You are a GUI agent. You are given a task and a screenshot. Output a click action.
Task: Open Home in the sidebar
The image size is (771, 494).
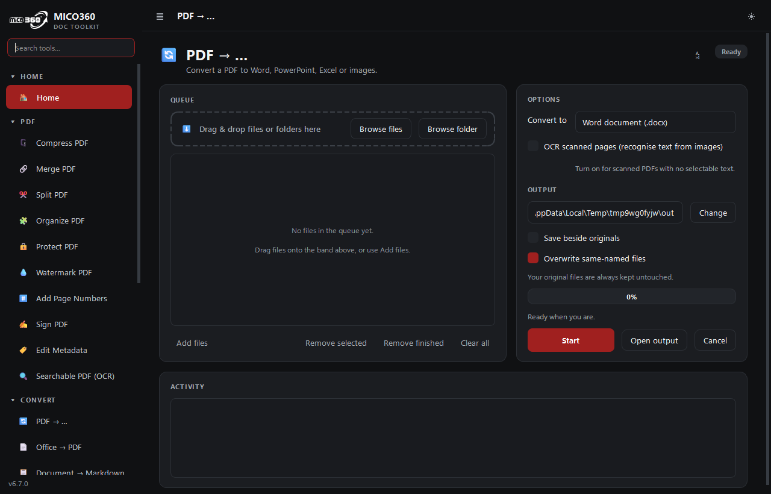pyautogui.click(x=69, y=97)
